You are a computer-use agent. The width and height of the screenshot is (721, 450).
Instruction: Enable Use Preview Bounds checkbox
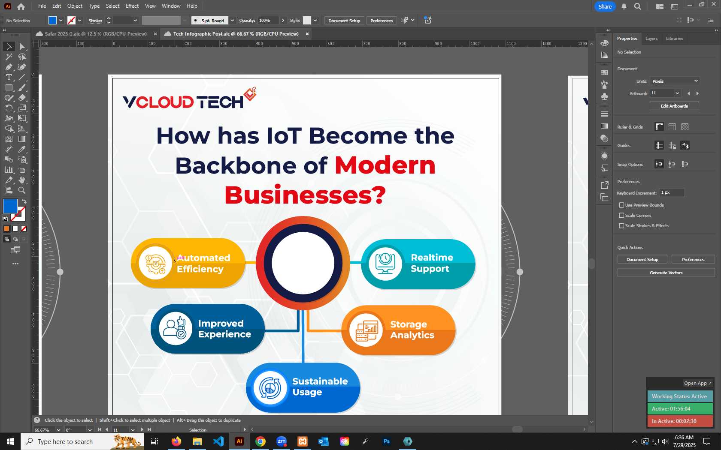(621, 205)
